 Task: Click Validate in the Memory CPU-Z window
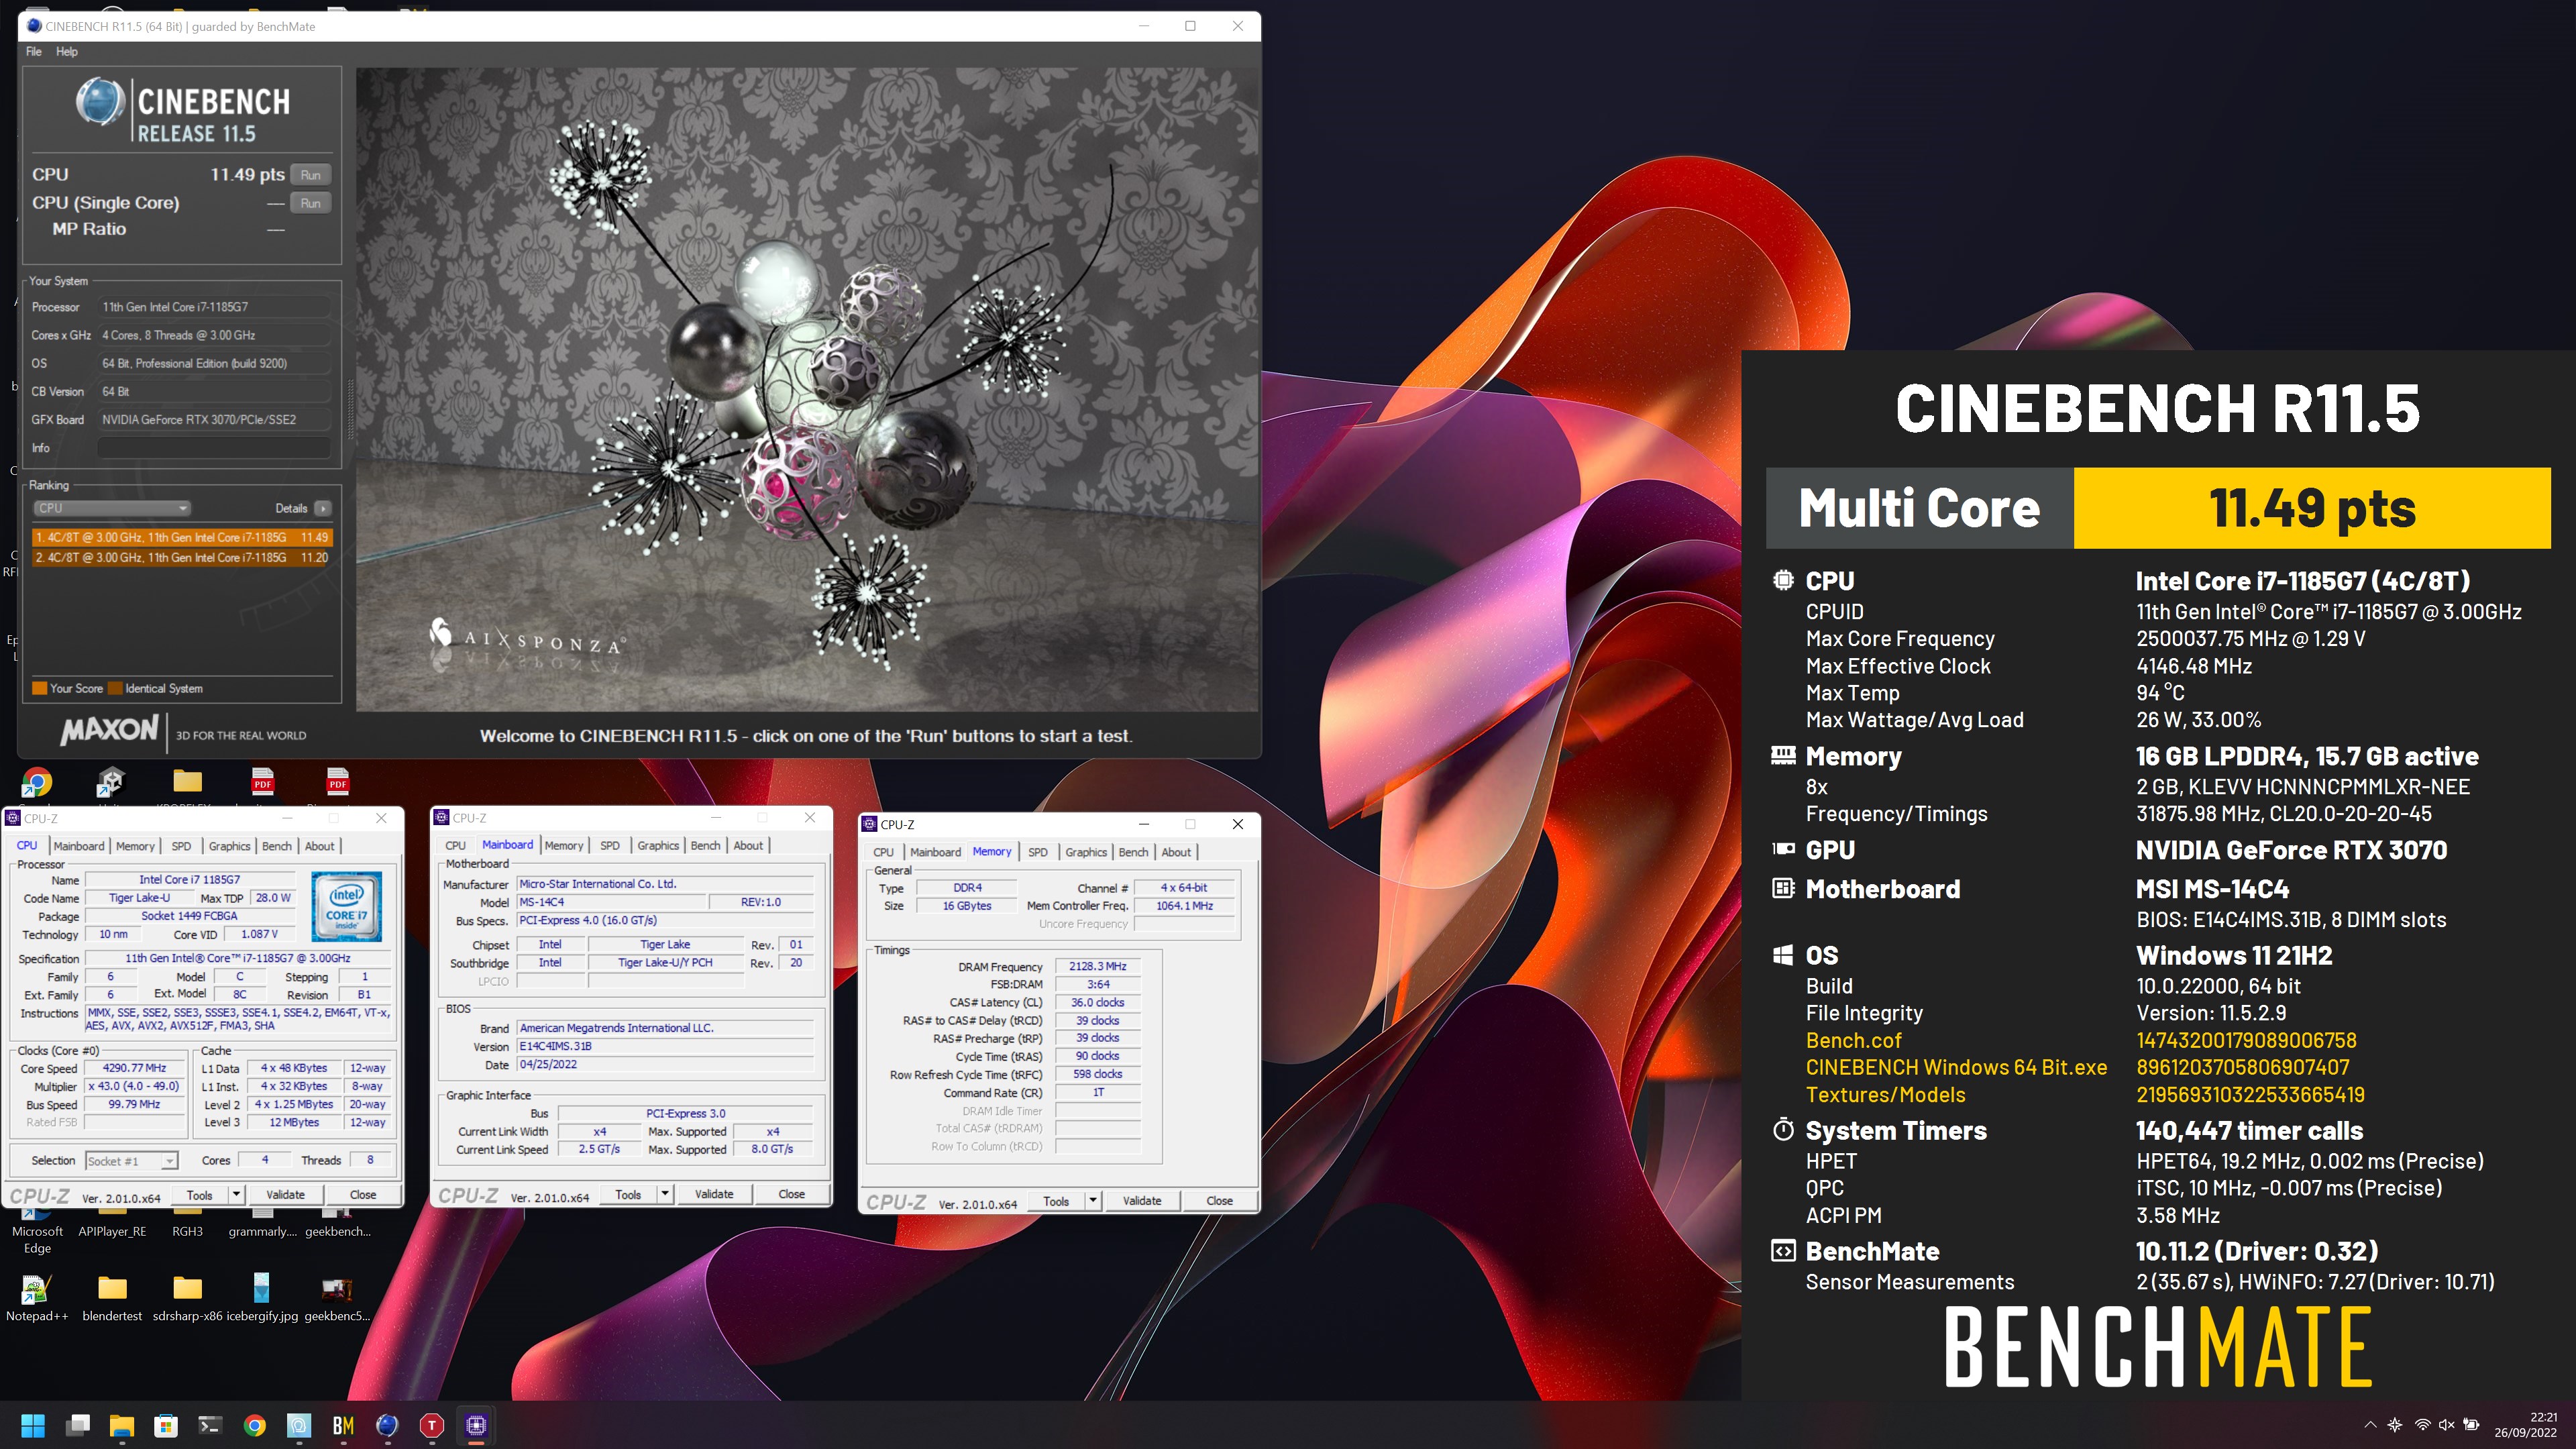point(1142,1201)
